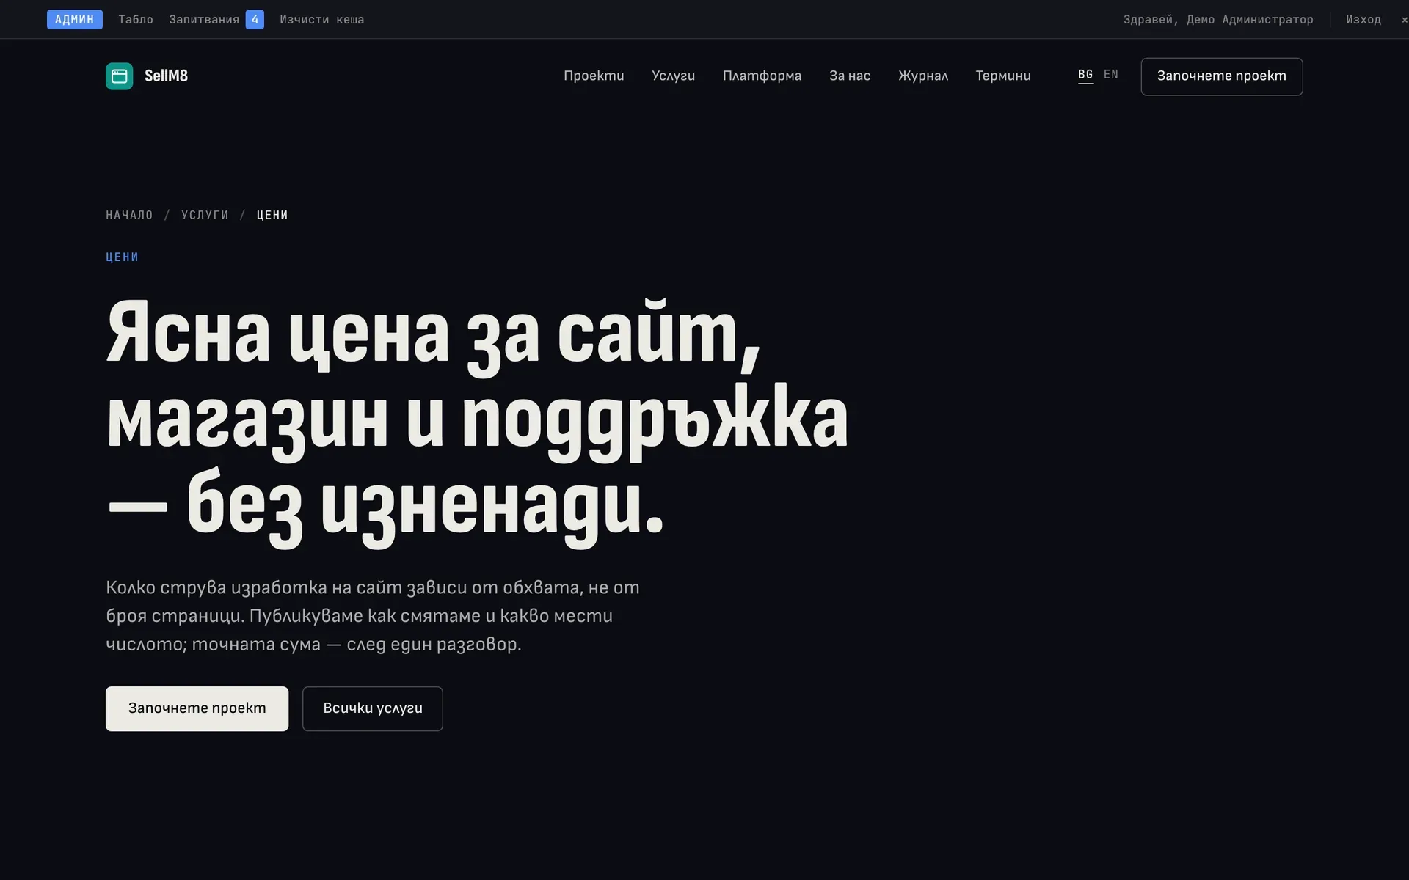
Task: Click the greeting Здравей, Демо Администратор
Action: (1218, 20)
